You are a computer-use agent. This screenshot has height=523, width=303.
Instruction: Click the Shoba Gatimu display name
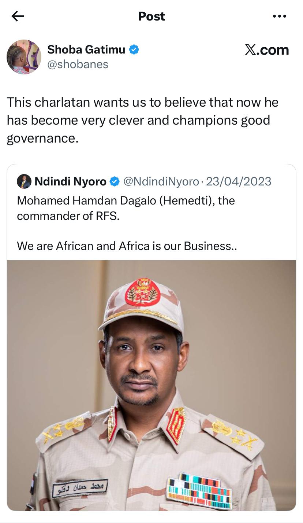tap(86, 49)
